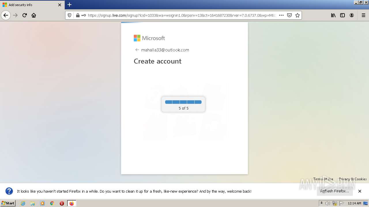Close the Add security info tab
The height and width of the screenshot is (207, 369).
click(60, 5)
